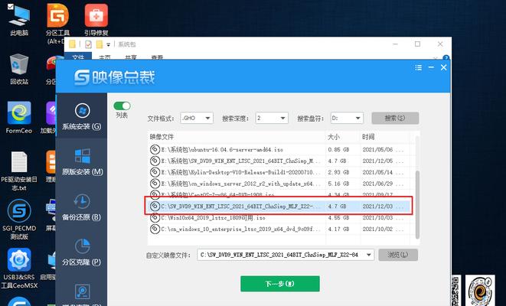The height and width of the screenshot is (306, 506).
Task: Click the new folder icon in Explorer title bar
Action: pyautogui.click(x=100, y=44)
